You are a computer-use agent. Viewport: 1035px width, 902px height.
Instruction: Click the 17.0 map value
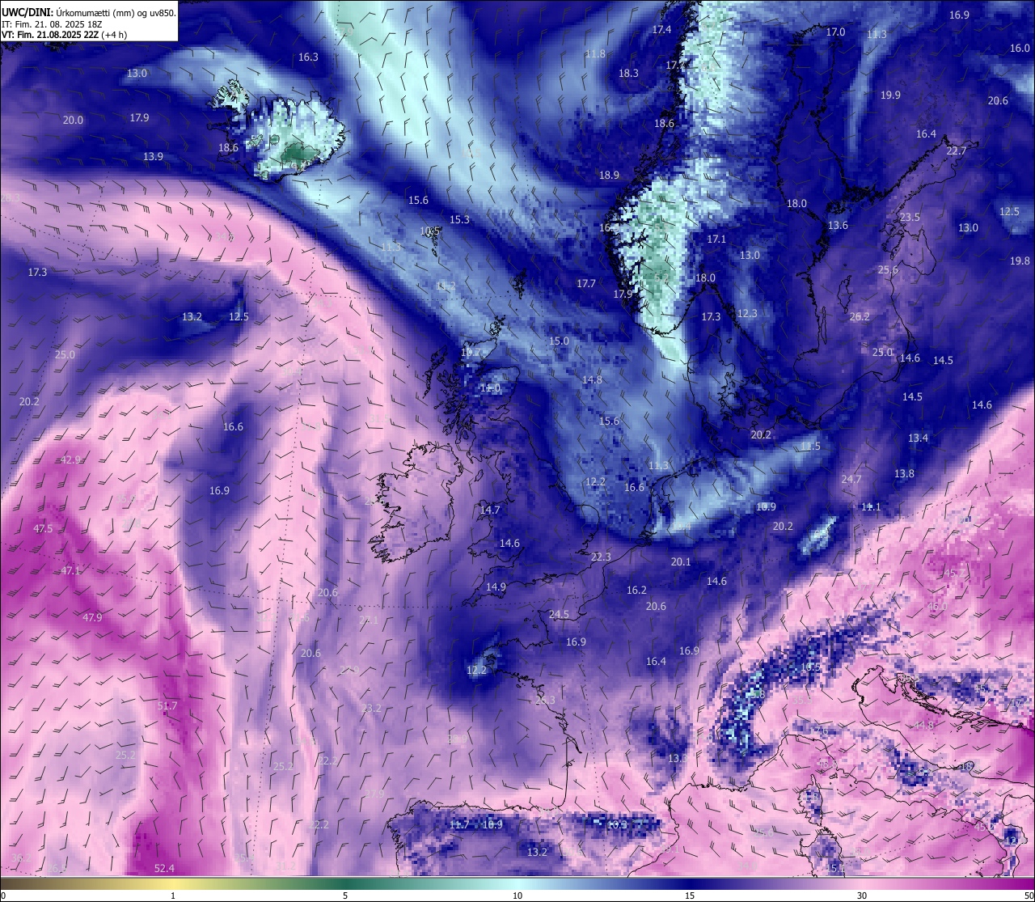point(835,32)
